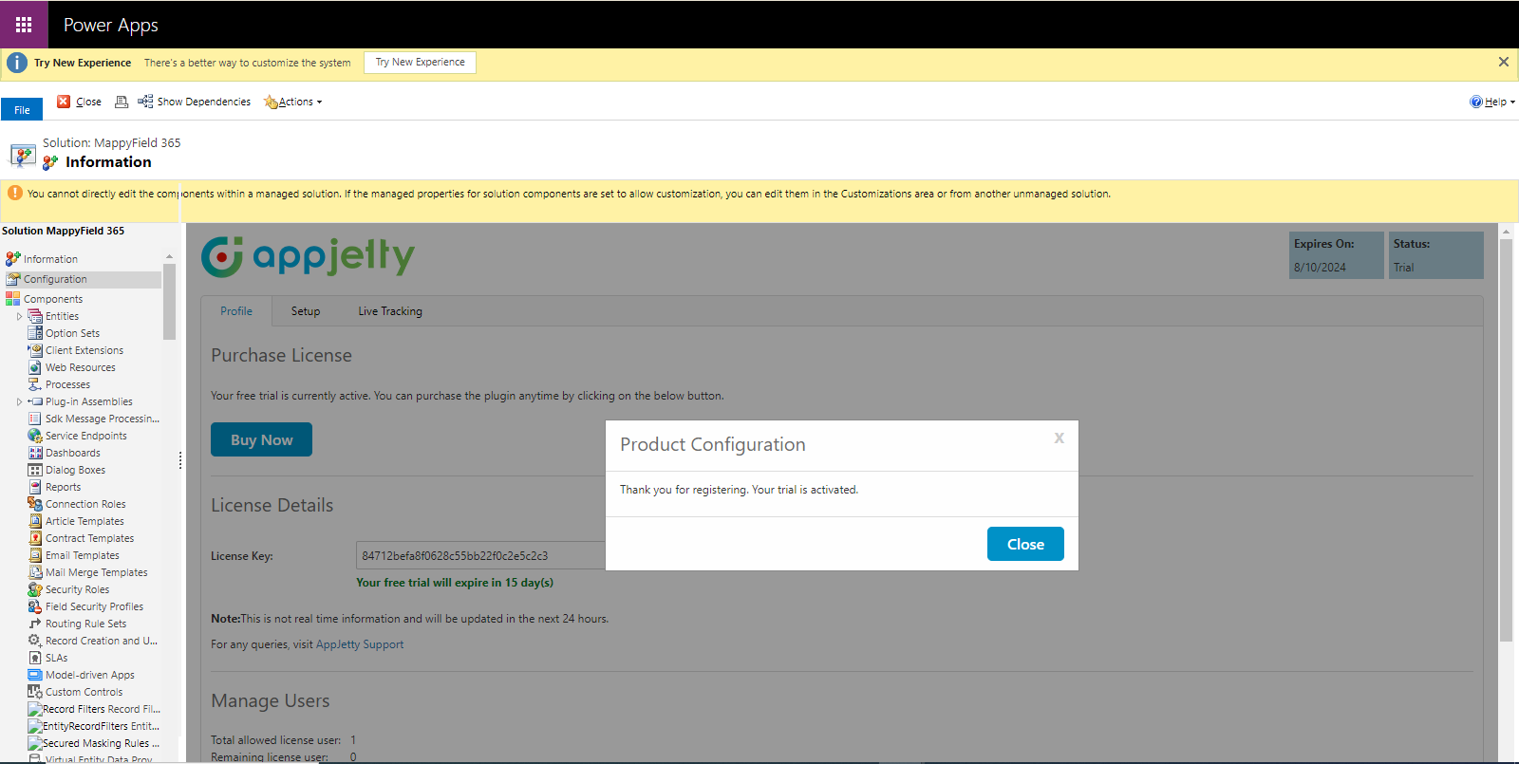Open the File menu

click(22, 109)
